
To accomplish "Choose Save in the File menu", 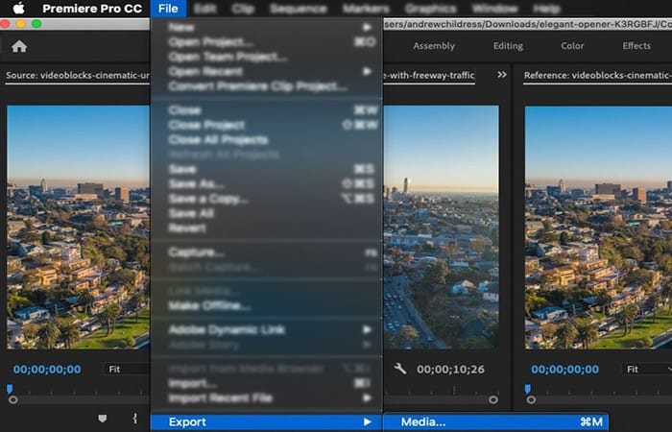I will [x=267, y=169].
